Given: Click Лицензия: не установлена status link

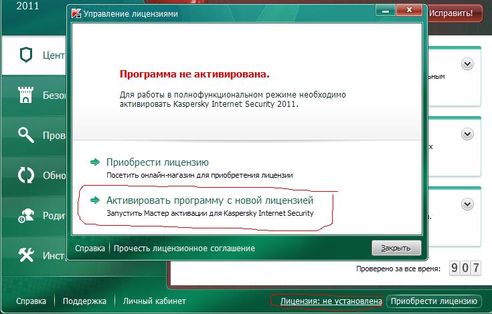Looking at the screenshot, I should [331, 301].
